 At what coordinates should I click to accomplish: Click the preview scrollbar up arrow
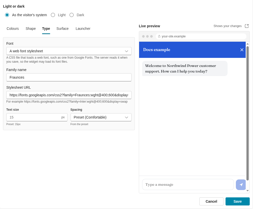pos(247,44)
